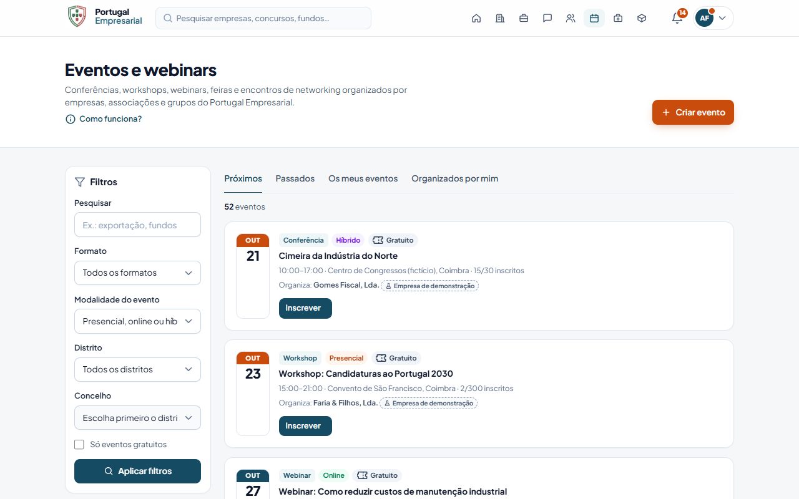Open Webinar: Como reduzir custos title

tap(393, 492)
